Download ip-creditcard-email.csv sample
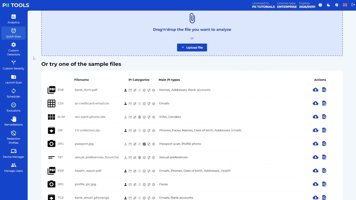 tap(315, 103)
